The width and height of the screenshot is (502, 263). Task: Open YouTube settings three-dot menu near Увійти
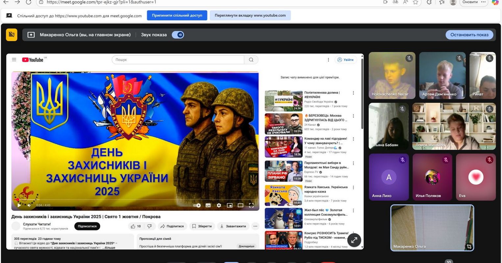pos(328,60)
